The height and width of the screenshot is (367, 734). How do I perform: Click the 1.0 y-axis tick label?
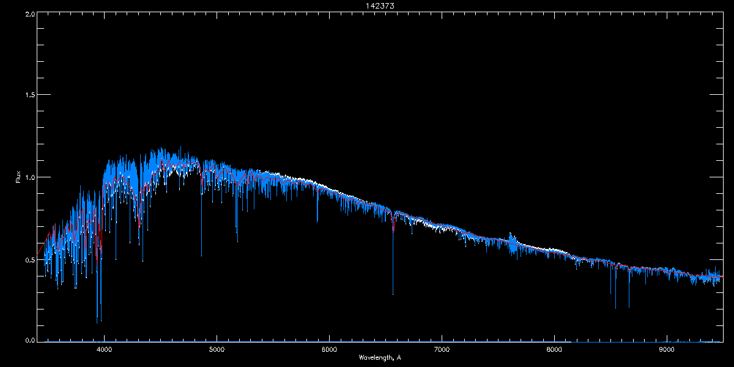[29, 177]
